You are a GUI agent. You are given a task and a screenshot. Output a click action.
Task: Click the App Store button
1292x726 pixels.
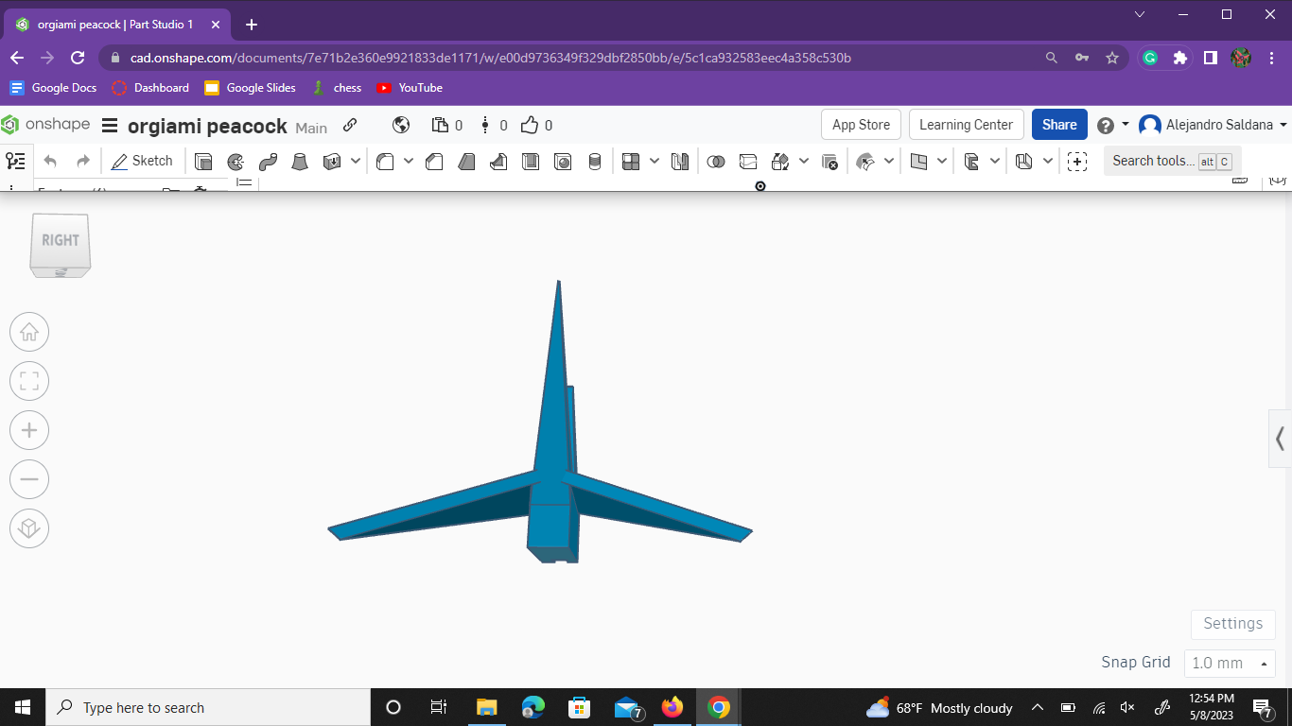(x=861, y=125)
